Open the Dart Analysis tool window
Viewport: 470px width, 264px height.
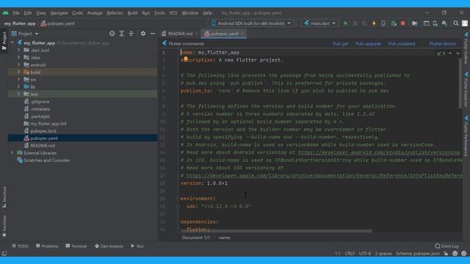[x=109, y=246]
